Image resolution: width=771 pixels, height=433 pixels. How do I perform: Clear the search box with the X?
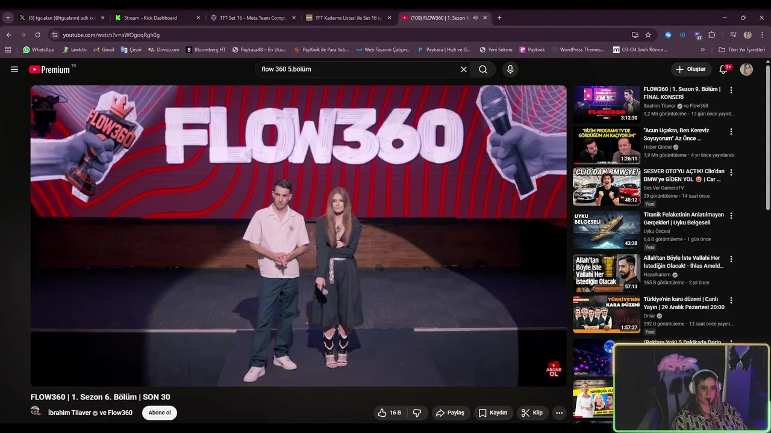(x=464, y=69)
